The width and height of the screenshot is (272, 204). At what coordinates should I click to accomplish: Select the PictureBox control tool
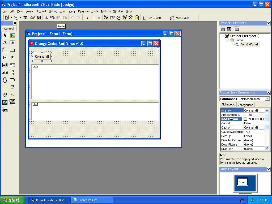(x=12, y=35)
